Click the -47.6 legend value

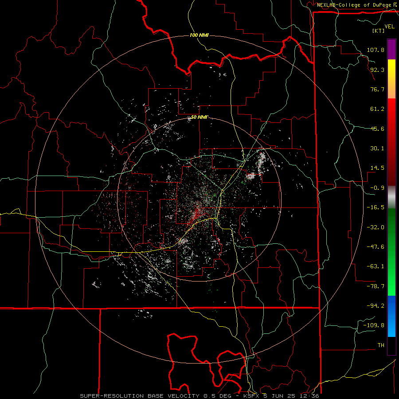tap(376, 247)
